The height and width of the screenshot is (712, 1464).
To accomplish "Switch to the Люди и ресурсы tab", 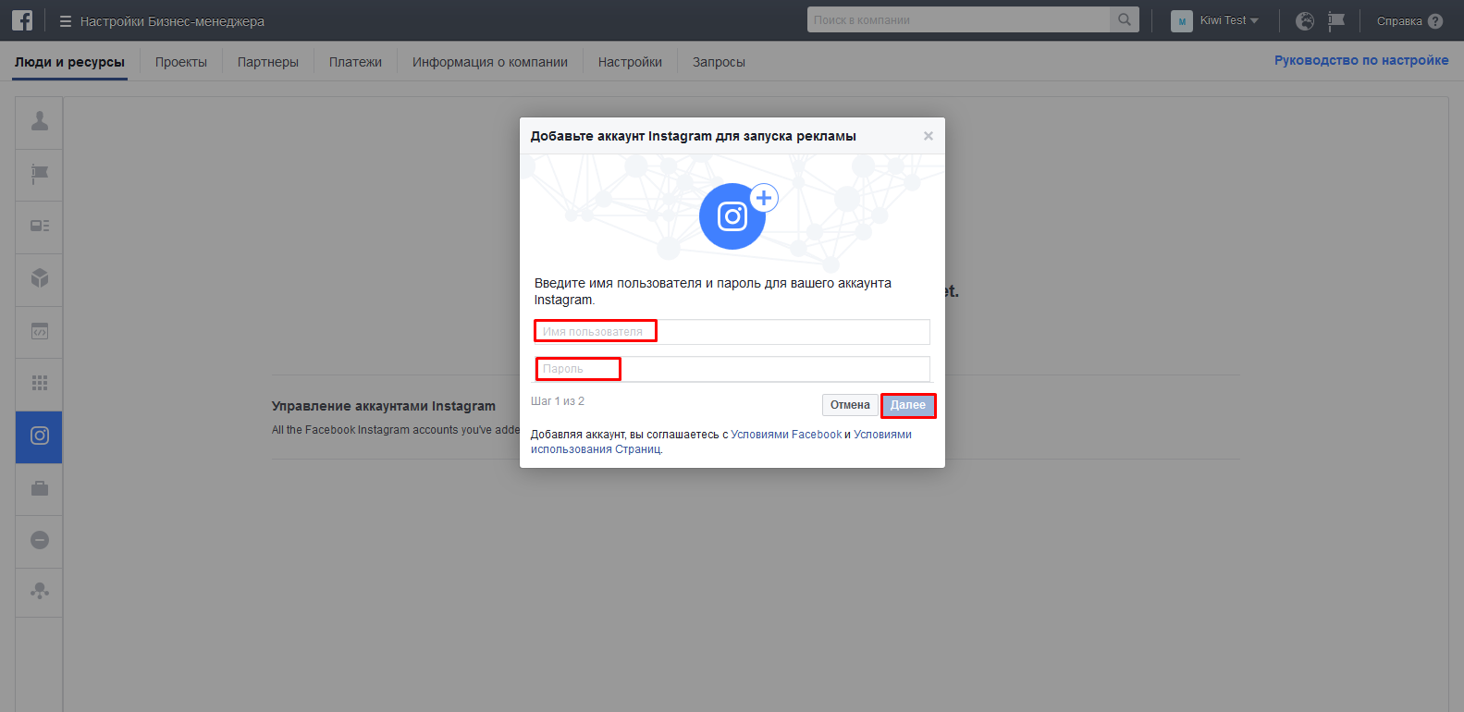I will click(69, 62).
